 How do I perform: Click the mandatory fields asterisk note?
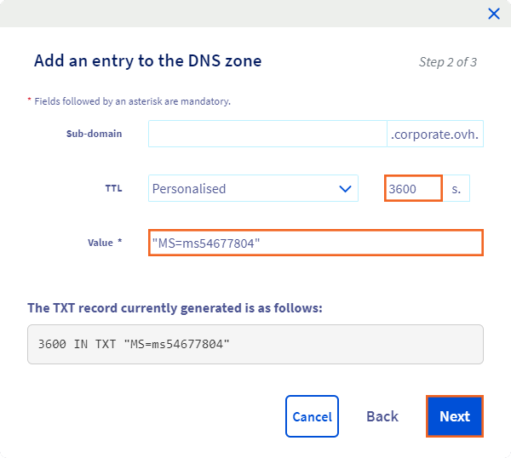[x=129, y=101]
